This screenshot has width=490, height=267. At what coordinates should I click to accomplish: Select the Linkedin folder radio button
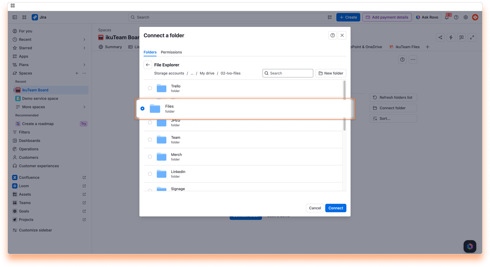150,174
